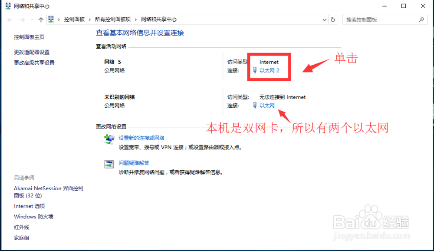Click the up-one-level arrow
The width and height of the screenshot is (434, 251).
(x=40, y=20)
